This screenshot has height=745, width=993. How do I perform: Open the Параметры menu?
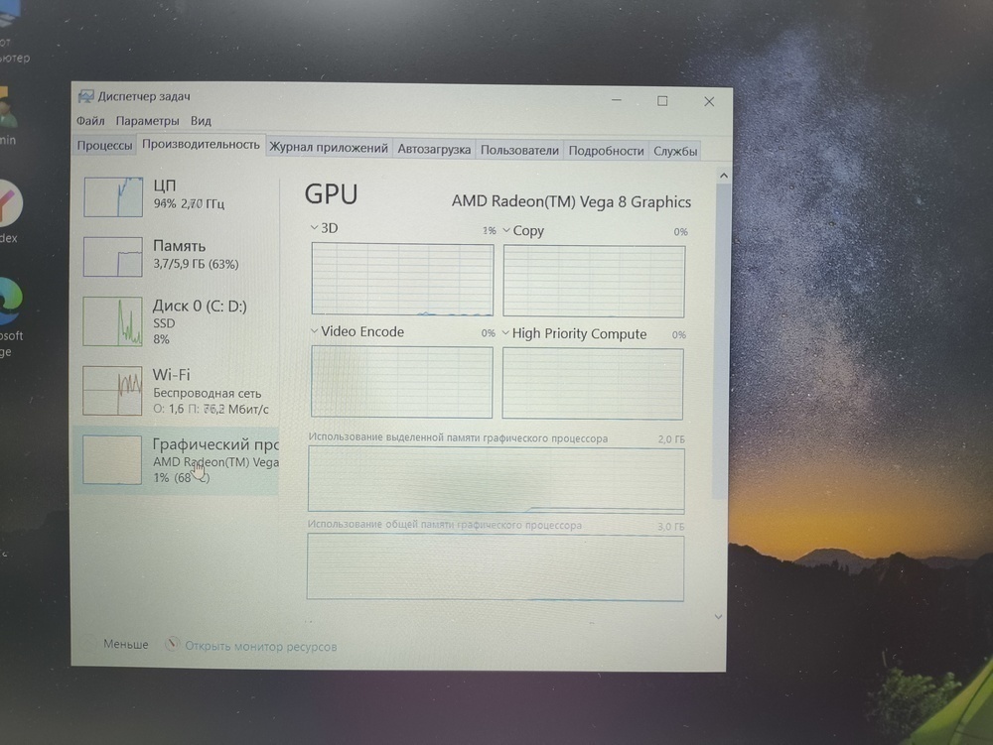point(147,121)
